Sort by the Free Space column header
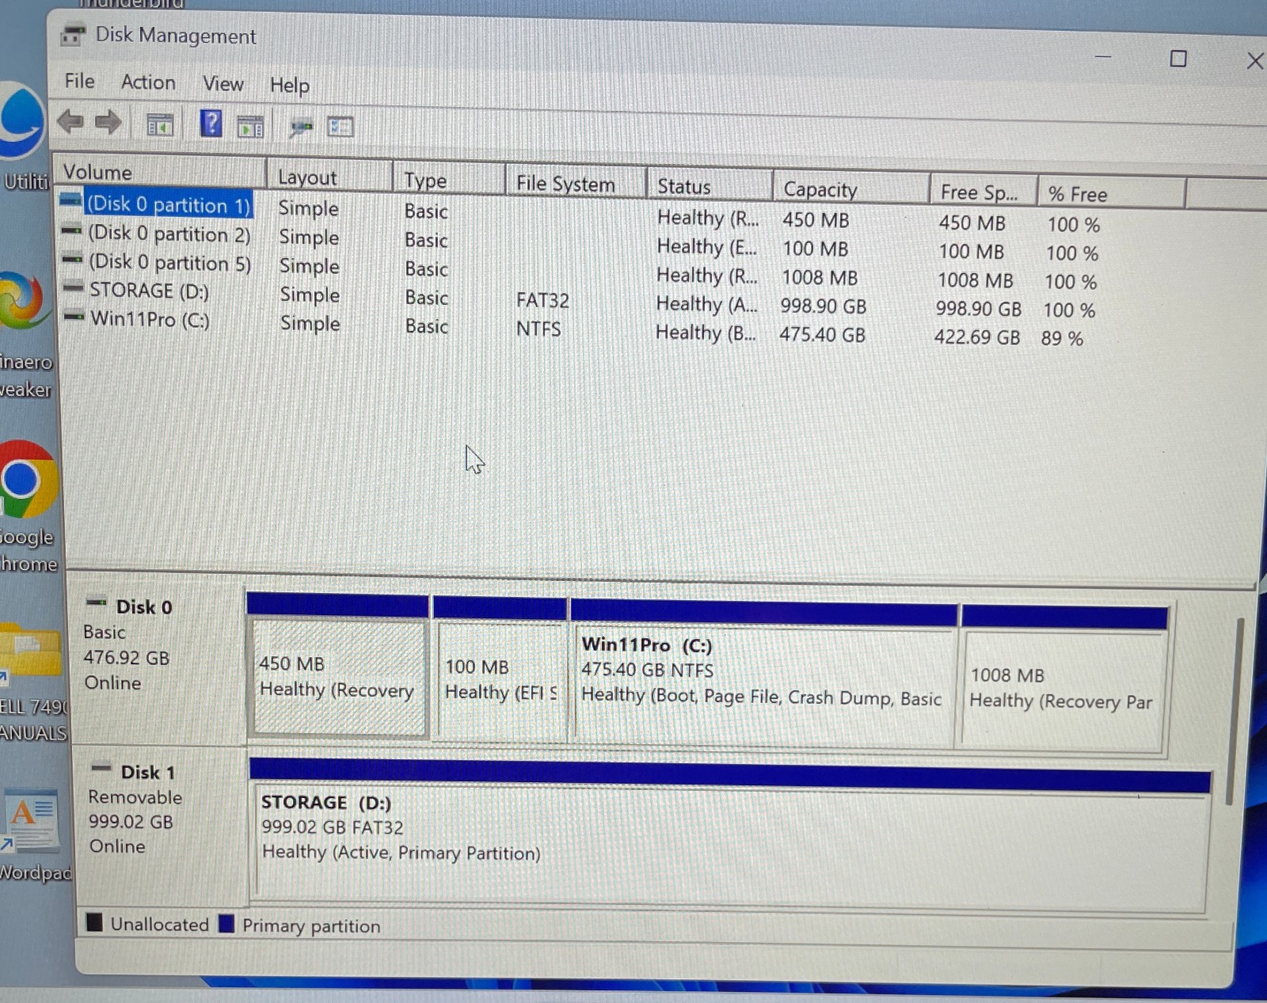This screenshot has width=1267, height=1003. click(983, 192)
